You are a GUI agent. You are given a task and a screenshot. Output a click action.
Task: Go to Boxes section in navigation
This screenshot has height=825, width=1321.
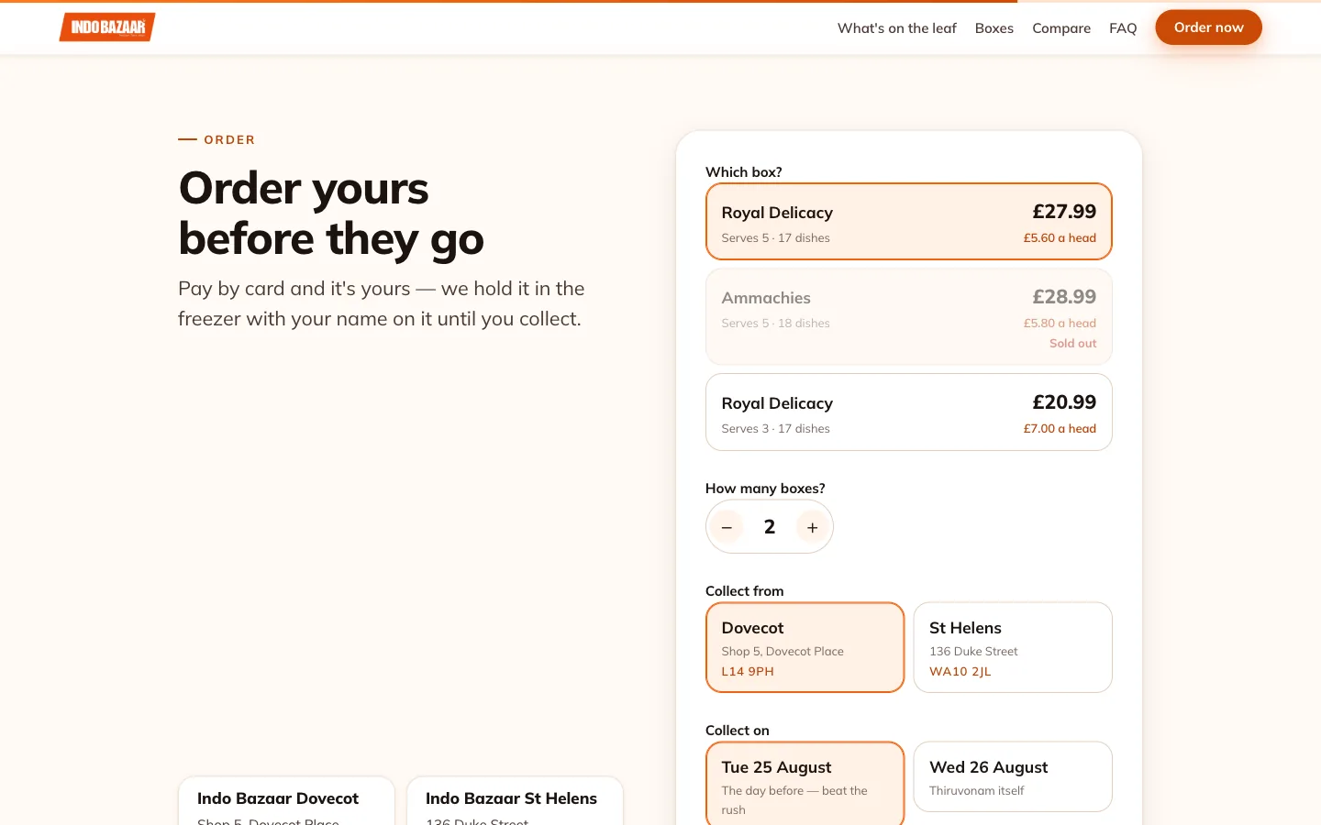(994, 28)
